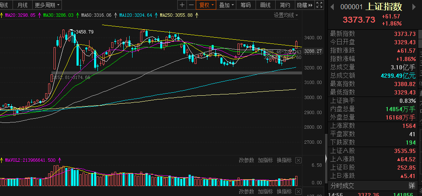Image resolution: width=422 pixels, height=196 pixels.
Task: Switch to 月线 monthly tab
Action: pos(22,5)
